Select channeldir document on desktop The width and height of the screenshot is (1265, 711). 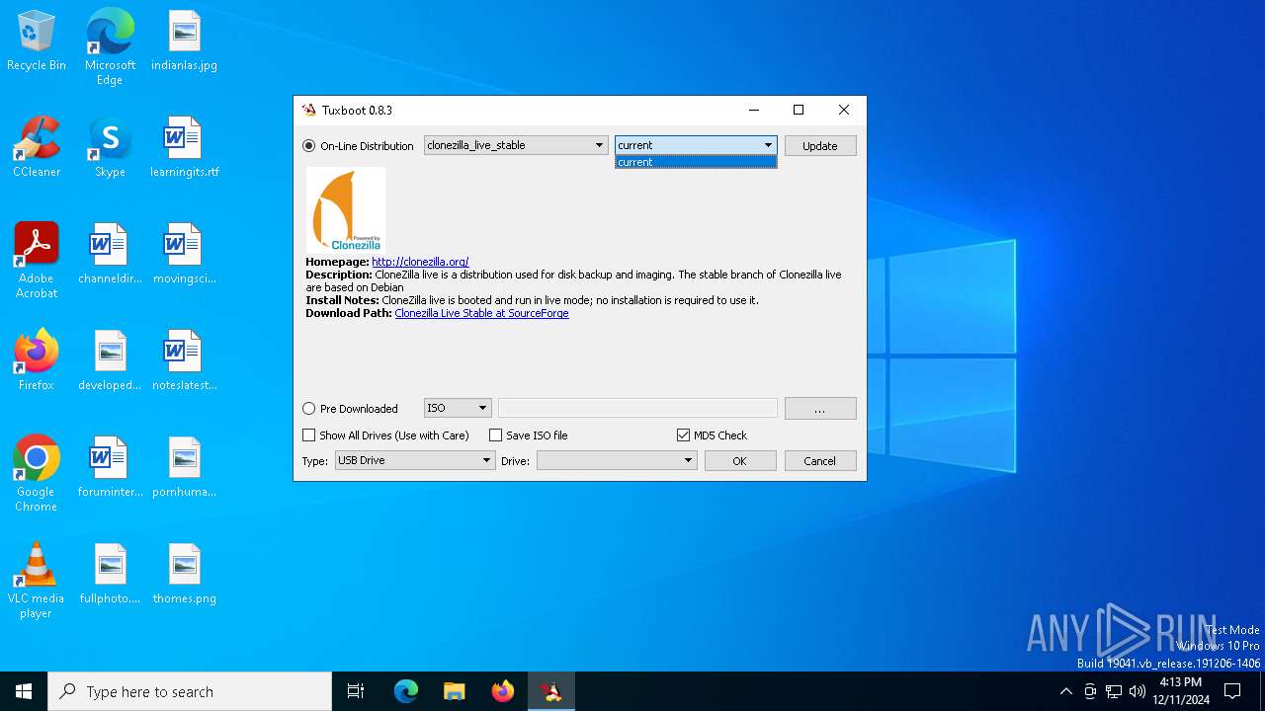coord(110,255)
